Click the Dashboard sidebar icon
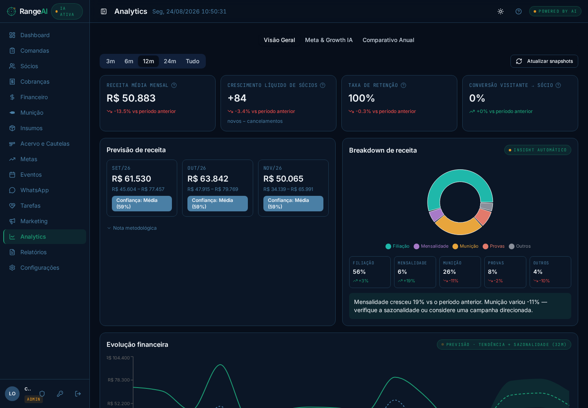 pos(12,35)
